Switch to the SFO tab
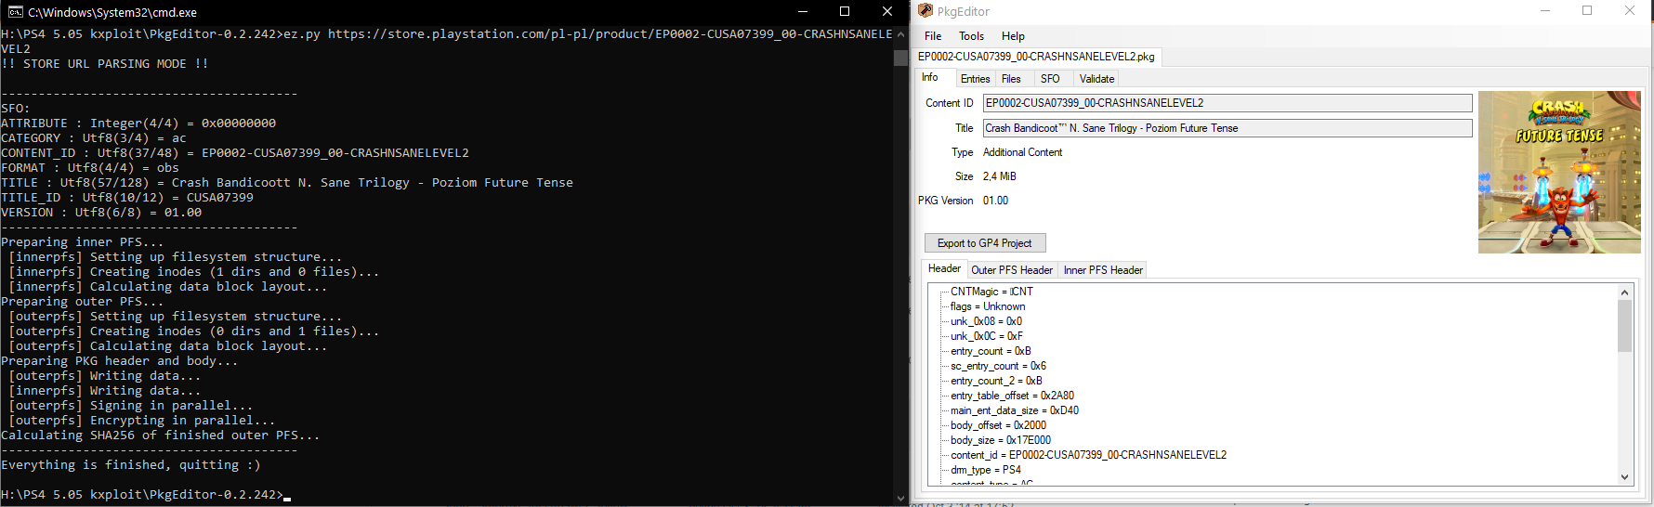The image size is (1654, 507). click(x=1050, y=79)
